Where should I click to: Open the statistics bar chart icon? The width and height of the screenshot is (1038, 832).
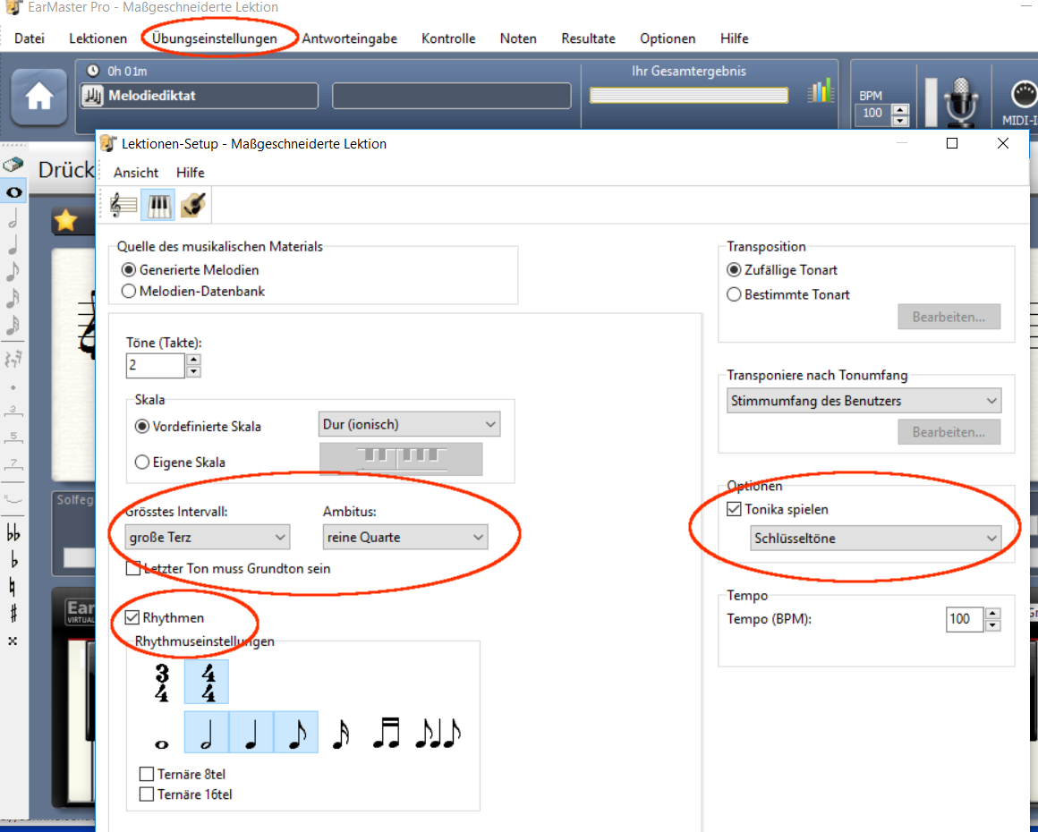click(821, 91)
